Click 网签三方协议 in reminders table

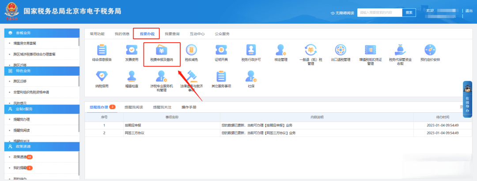pyautogui.click(x=135, y=133)
